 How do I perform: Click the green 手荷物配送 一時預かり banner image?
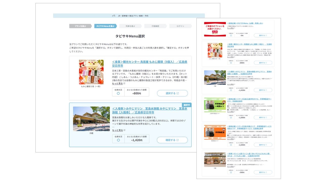(215, 105)
